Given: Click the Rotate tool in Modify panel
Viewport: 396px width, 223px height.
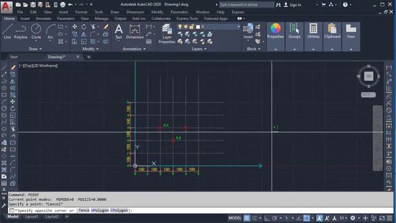Looking at the screenshot, I should coord(84,27).
